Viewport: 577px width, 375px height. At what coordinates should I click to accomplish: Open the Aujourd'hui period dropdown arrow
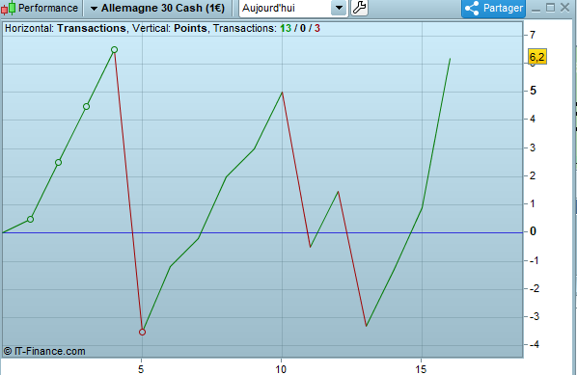tap(339, 8)
